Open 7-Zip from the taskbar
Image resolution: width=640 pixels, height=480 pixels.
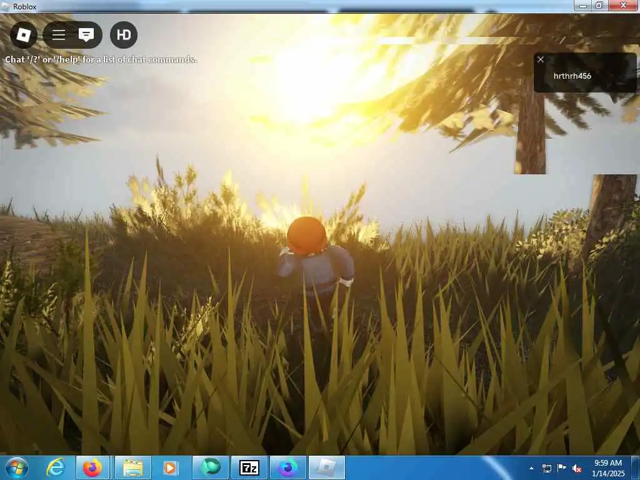(x=249, y=467)
